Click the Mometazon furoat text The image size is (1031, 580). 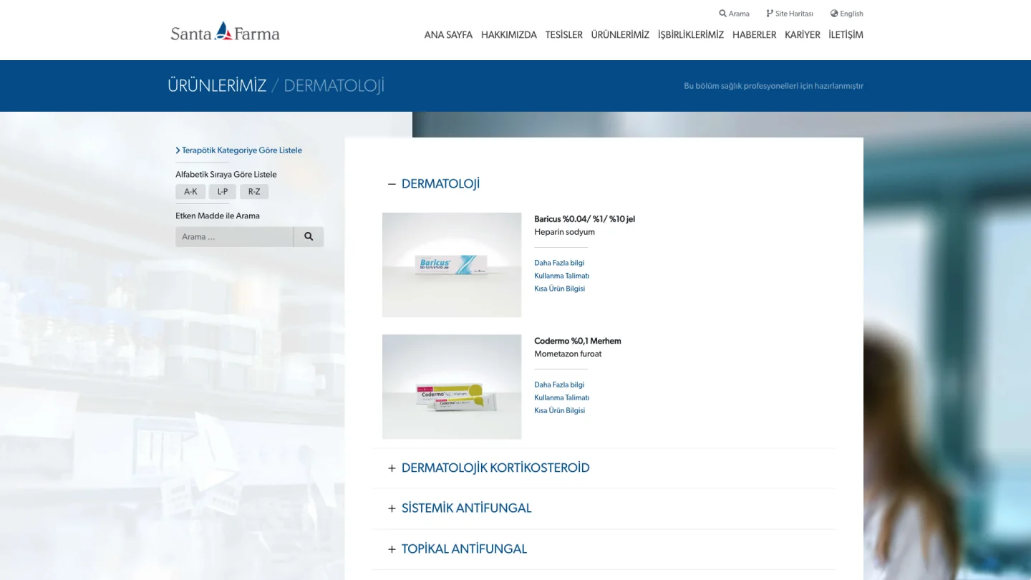[568, 354]
